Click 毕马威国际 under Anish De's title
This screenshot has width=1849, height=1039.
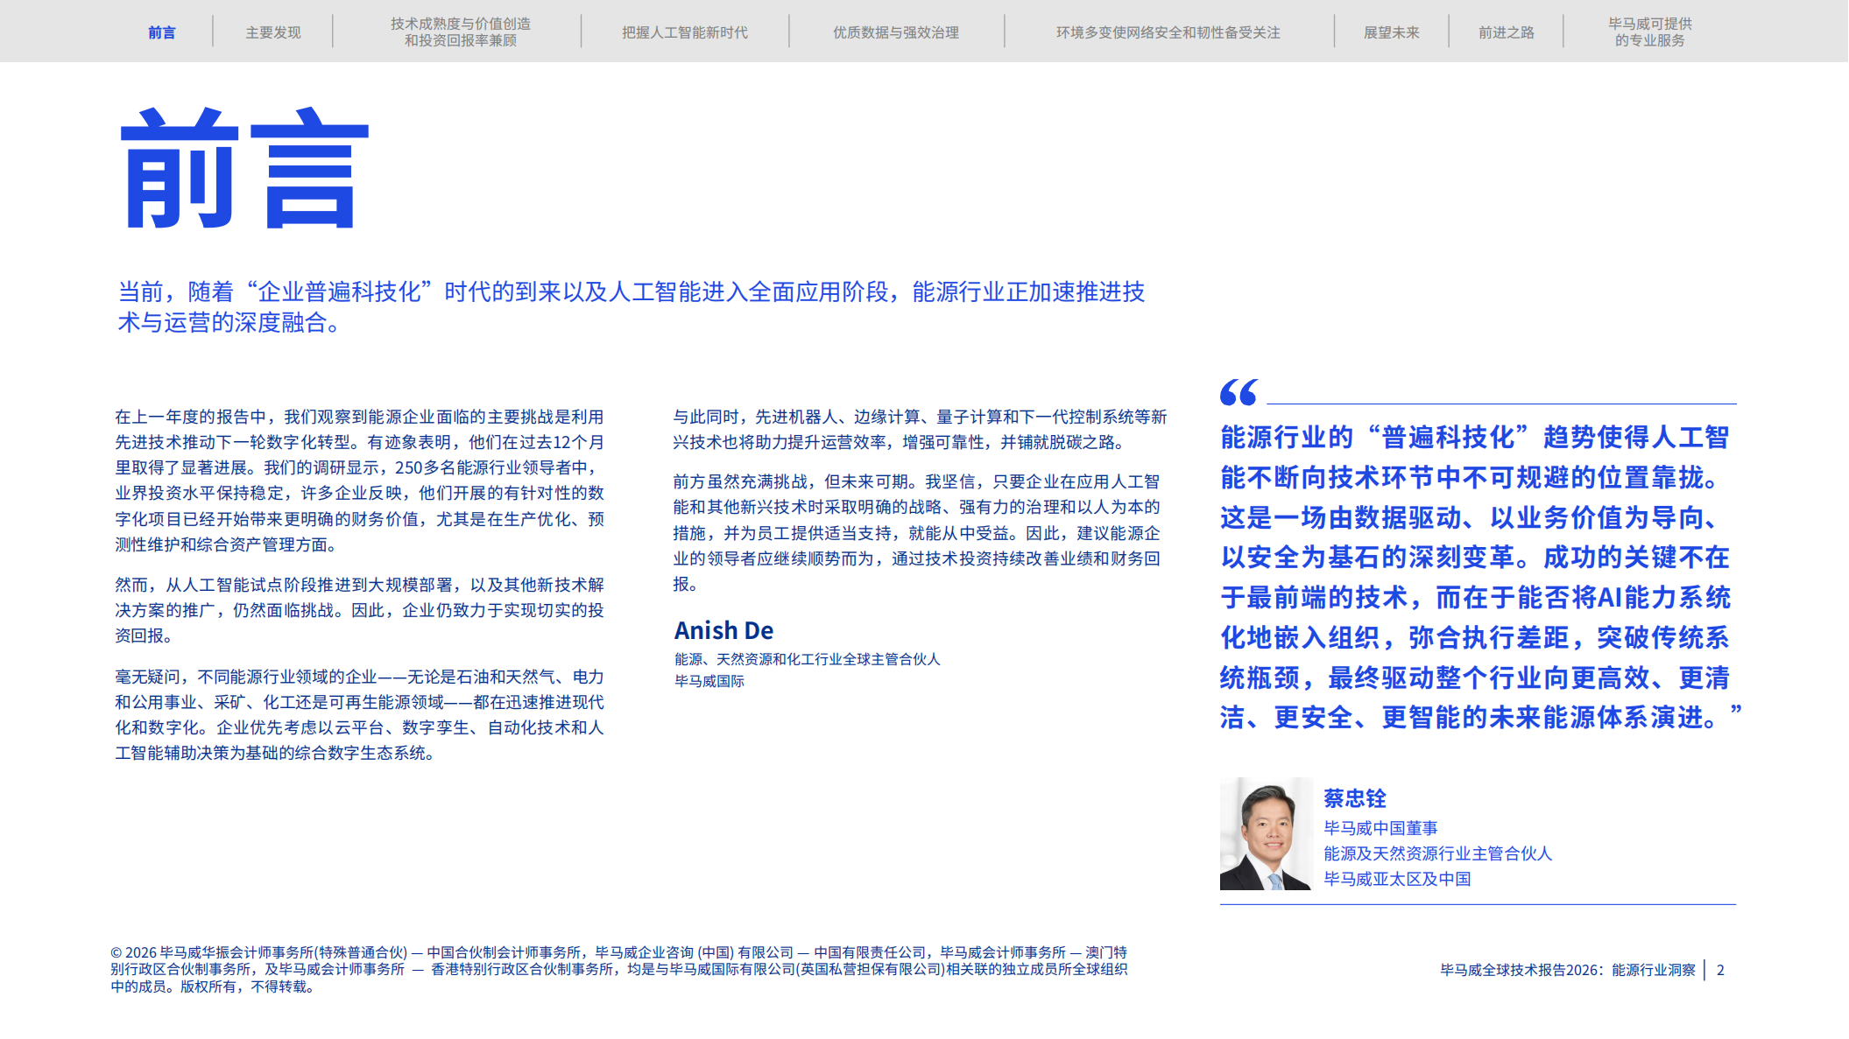click(x=709, y=681)
